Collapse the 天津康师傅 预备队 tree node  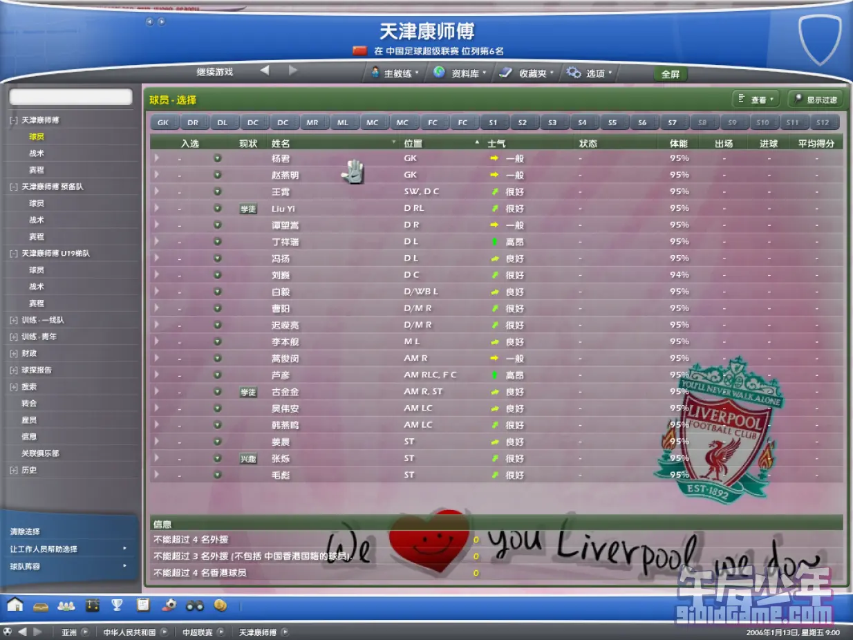(14, 187)
